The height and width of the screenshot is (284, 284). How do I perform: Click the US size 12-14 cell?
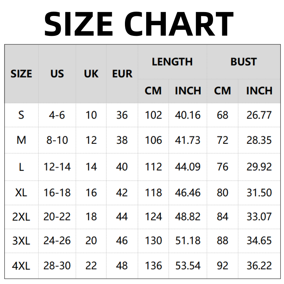(x=57, y=166)
